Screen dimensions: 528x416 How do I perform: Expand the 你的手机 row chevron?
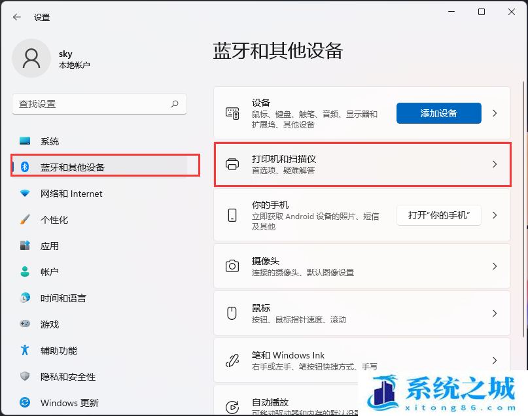coord(495,215)
